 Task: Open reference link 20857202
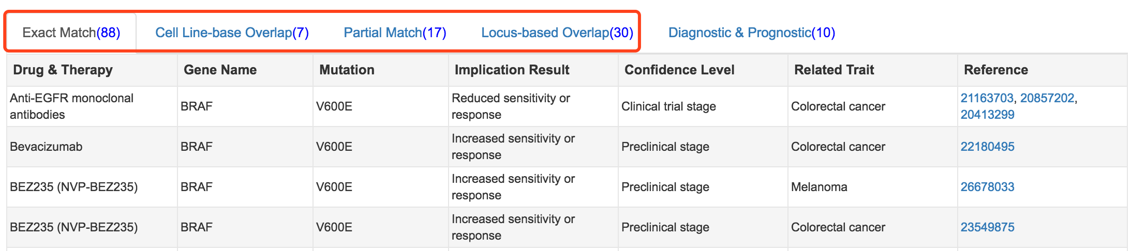(1047, 98)
